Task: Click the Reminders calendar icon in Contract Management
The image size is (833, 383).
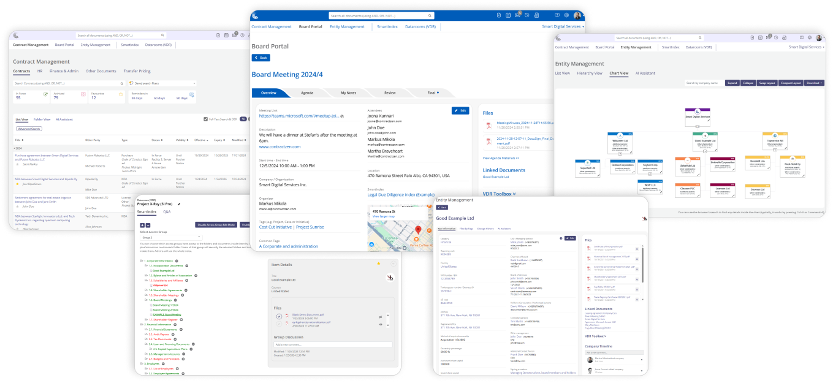Action: 192,95
